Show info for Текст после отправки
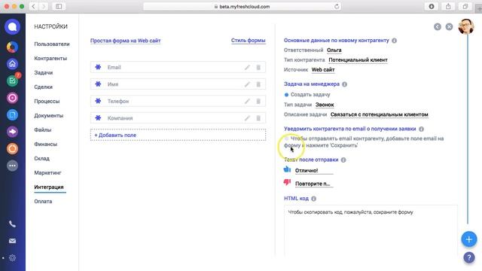 343,160
